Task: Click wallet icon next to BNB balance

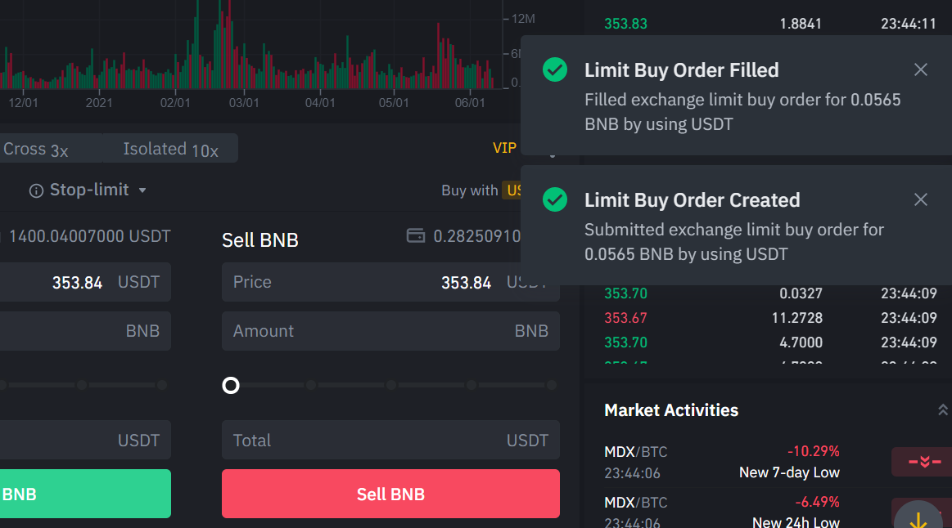Action: pos(416,236)
